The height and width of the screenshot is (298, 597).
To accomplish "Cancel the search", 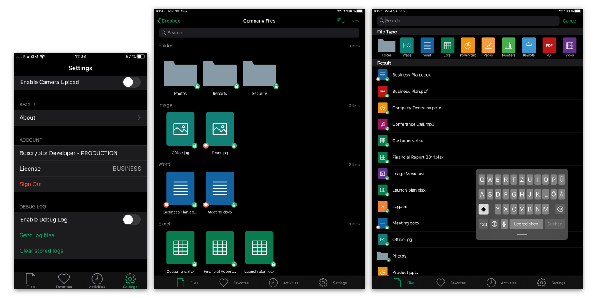I will pyautogui.click(x=570, y=21).
